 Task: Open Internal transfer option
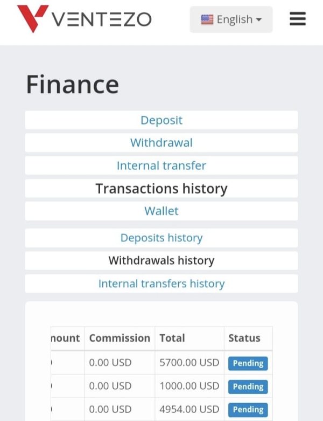[161, 165]
